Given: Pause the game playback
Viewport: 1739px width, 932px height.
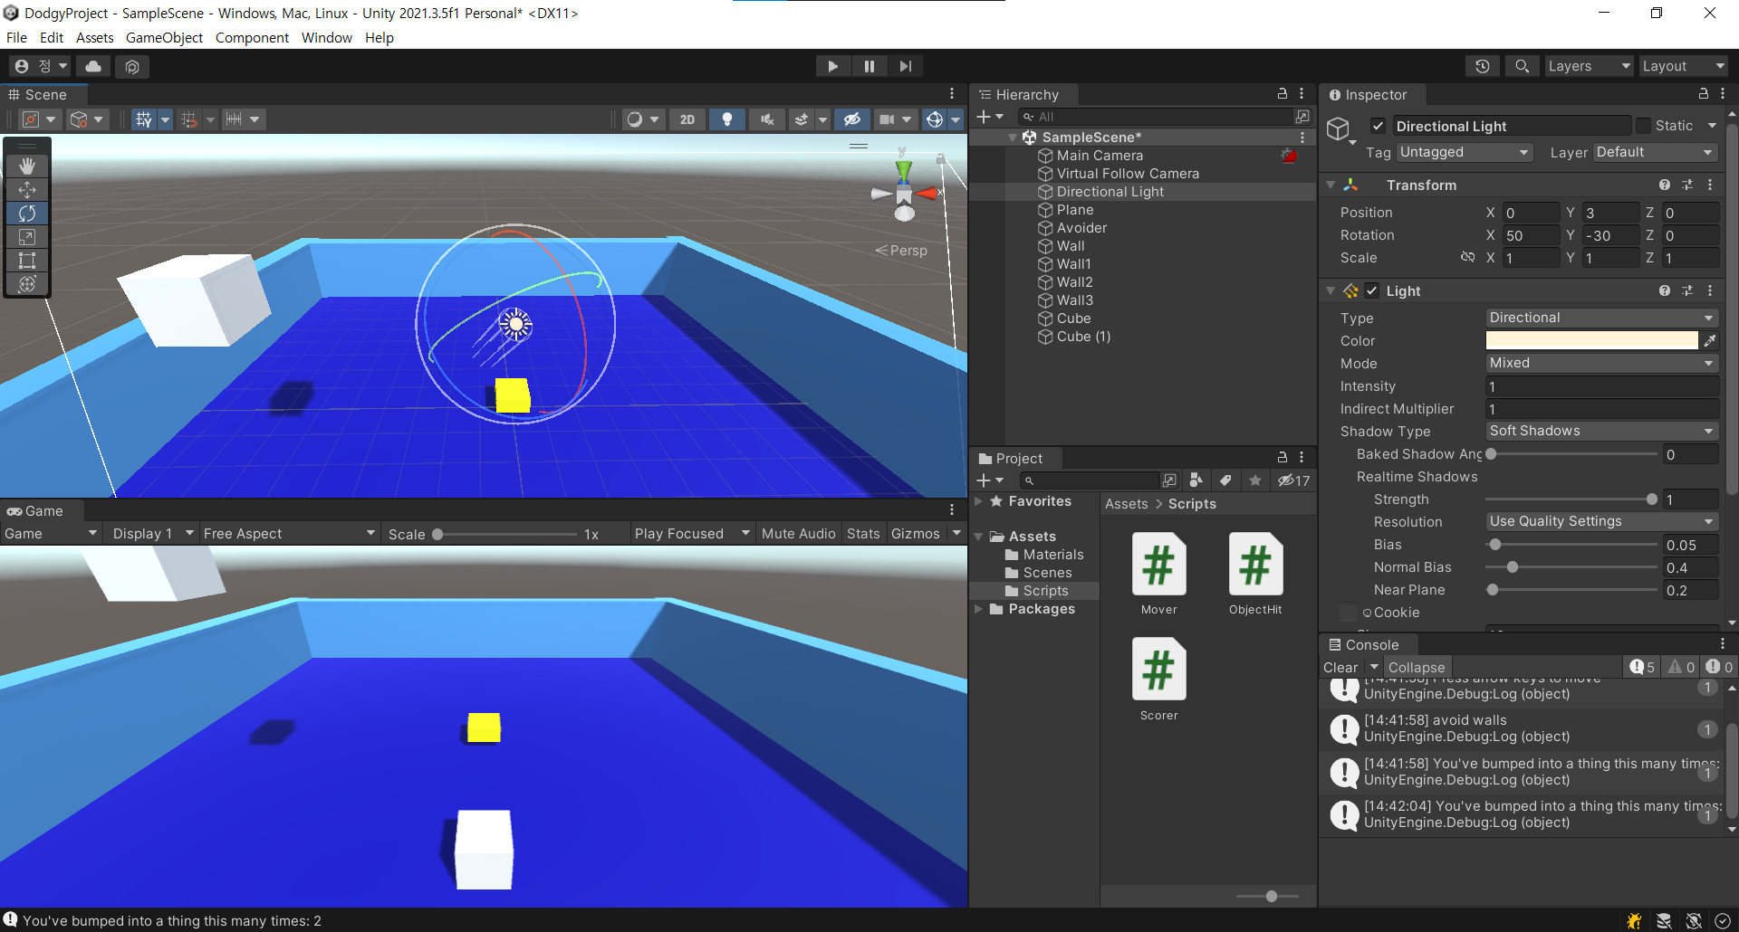Looking at the screenshot, I should [x=869, y=66].
